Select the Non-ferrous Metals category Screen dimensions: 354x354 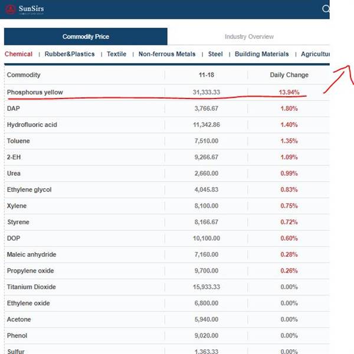(167, 54)
